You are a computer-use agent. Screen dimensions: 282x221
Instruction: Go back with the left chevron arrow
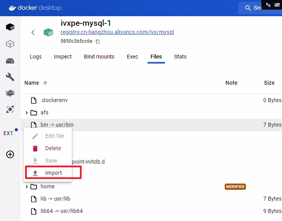pos(33,32)
